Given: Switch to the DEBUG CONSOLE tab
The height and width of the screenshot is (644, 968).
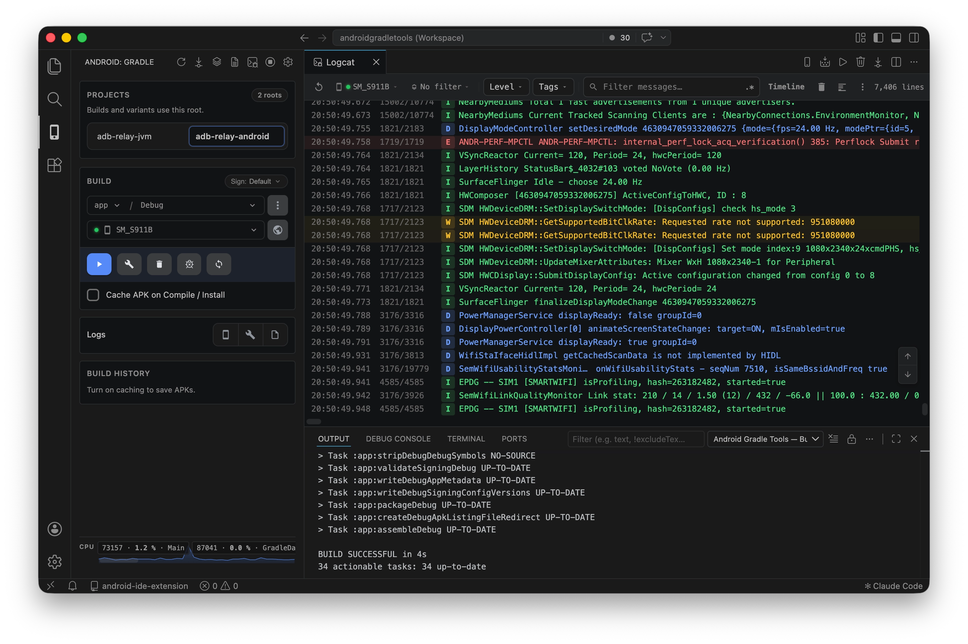Looking at the screenshot, I should (398, 439).
